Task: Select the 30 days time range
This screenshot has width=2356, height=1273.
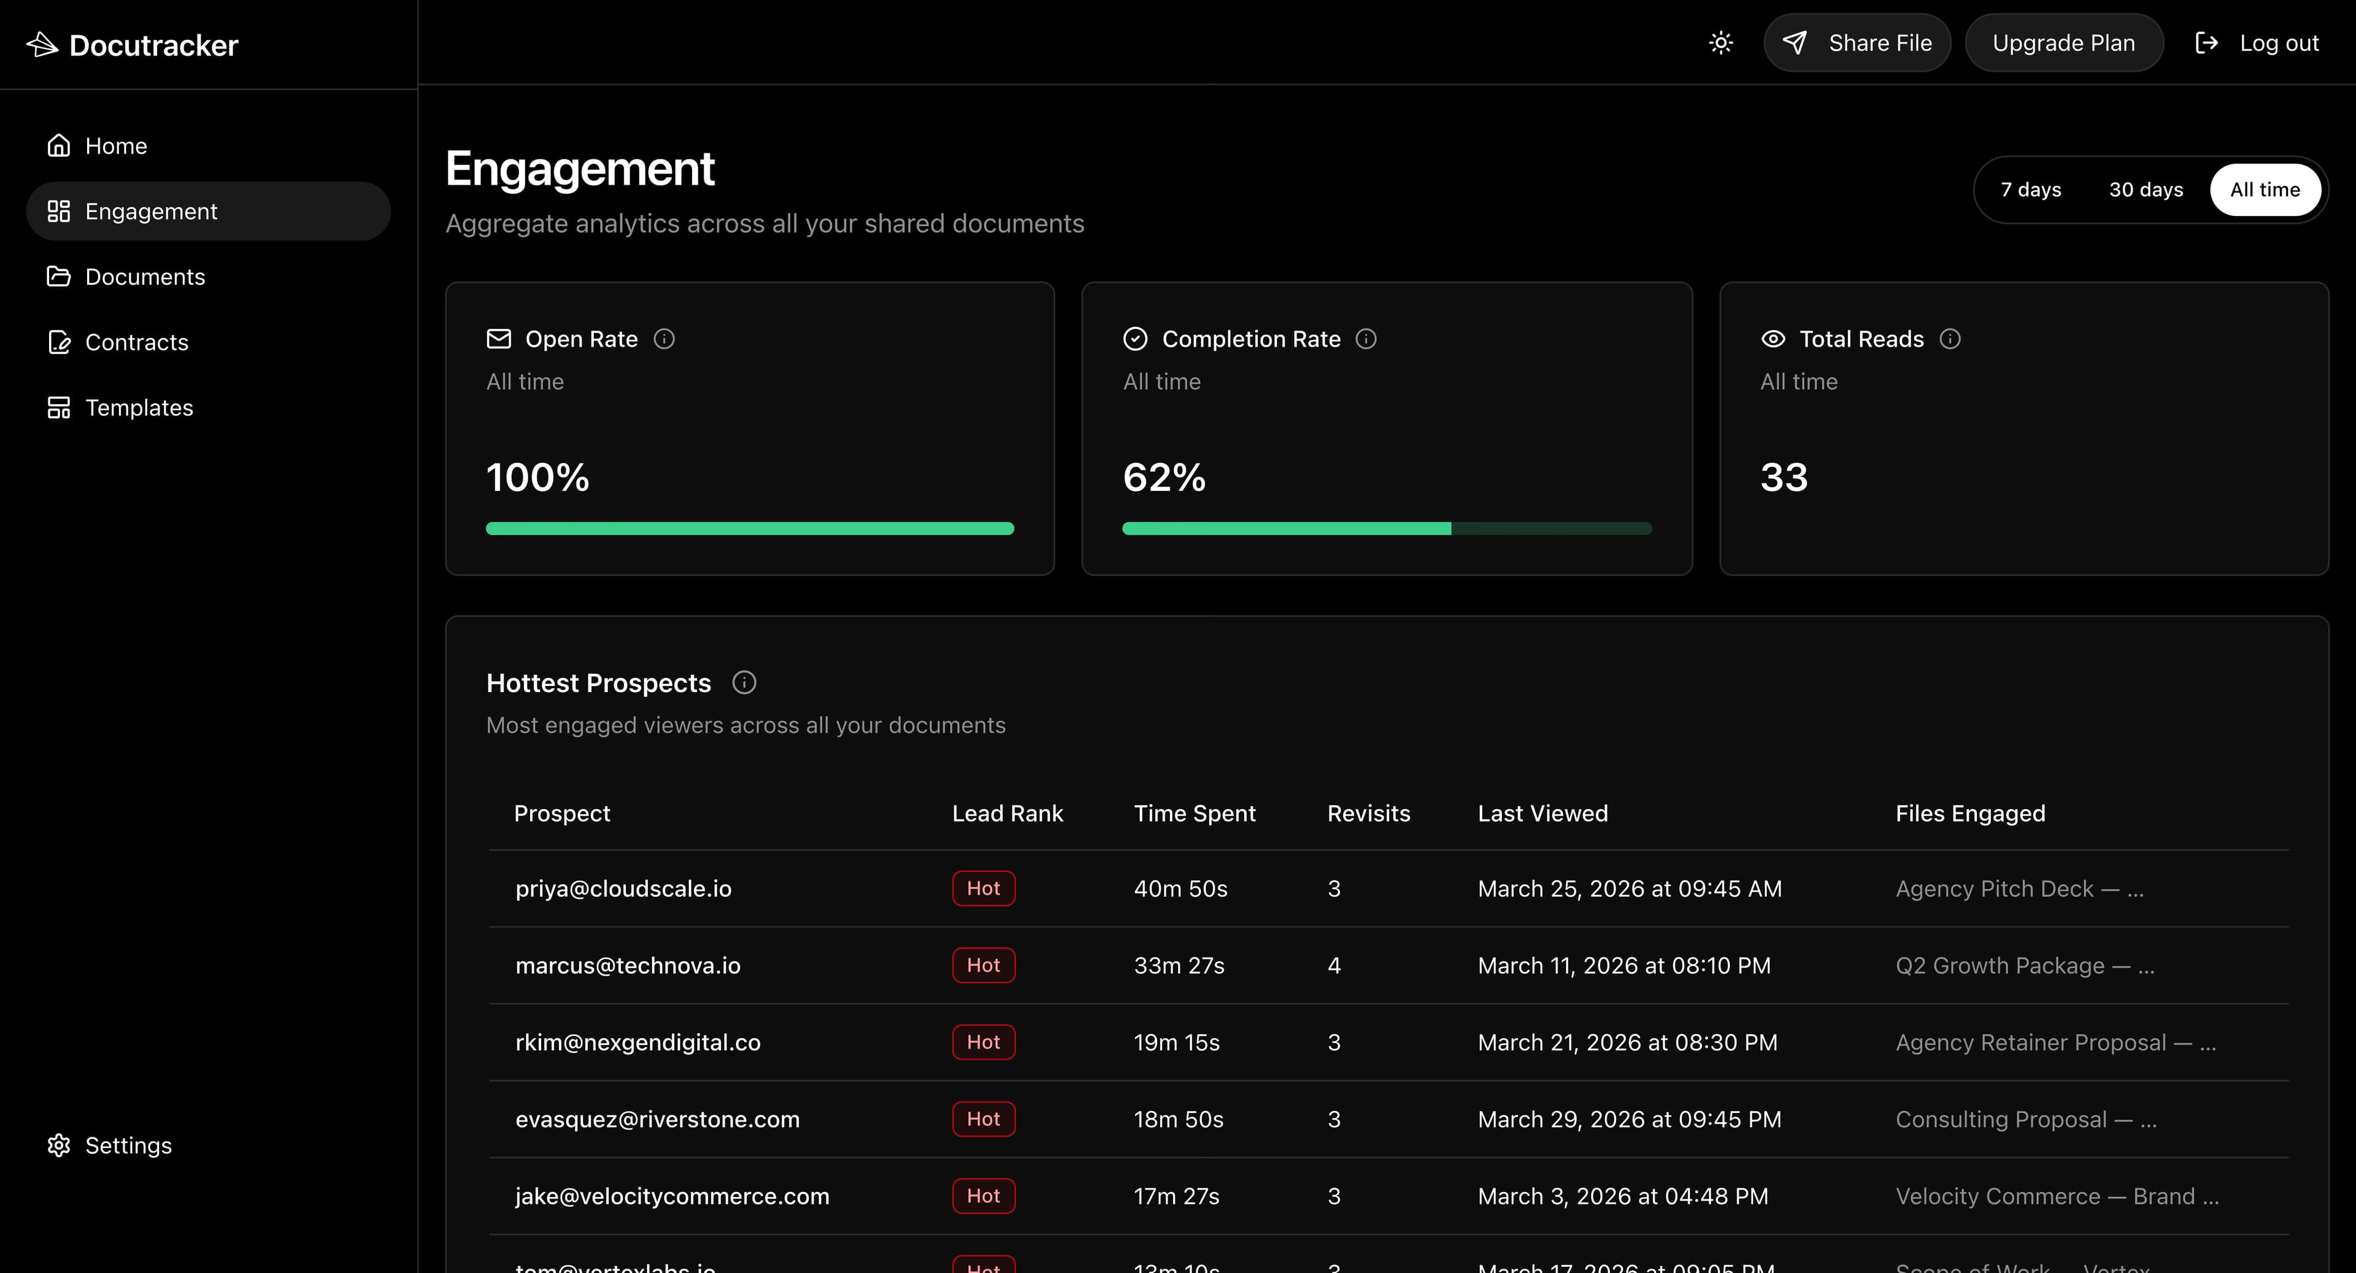Action: [2146, 190]
